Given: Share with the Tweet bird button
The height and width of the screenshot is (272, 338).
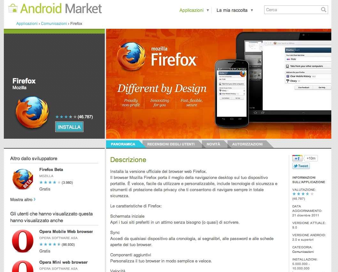Looking at the screenshot, I should pyautogui.click(x=301, y=166).
